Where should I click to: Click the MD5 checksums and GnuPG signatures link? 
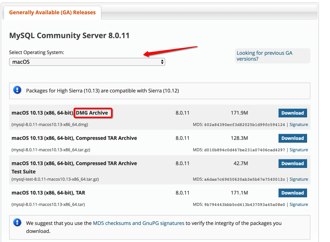[x=138, y=223]
